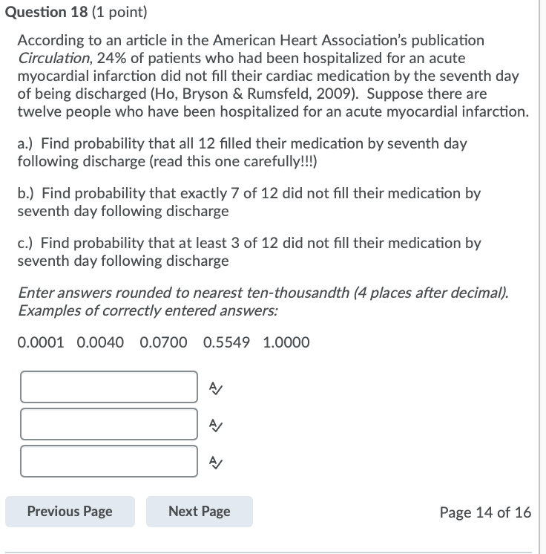Click part c.) about at least 3 of 12

tap(249, 252)
